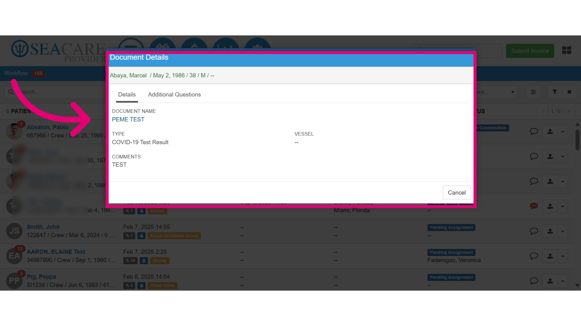The height and width of the screenshot is (326, 581).
Task: Go to previous page of patient list
Action: (x=543, y=111)
